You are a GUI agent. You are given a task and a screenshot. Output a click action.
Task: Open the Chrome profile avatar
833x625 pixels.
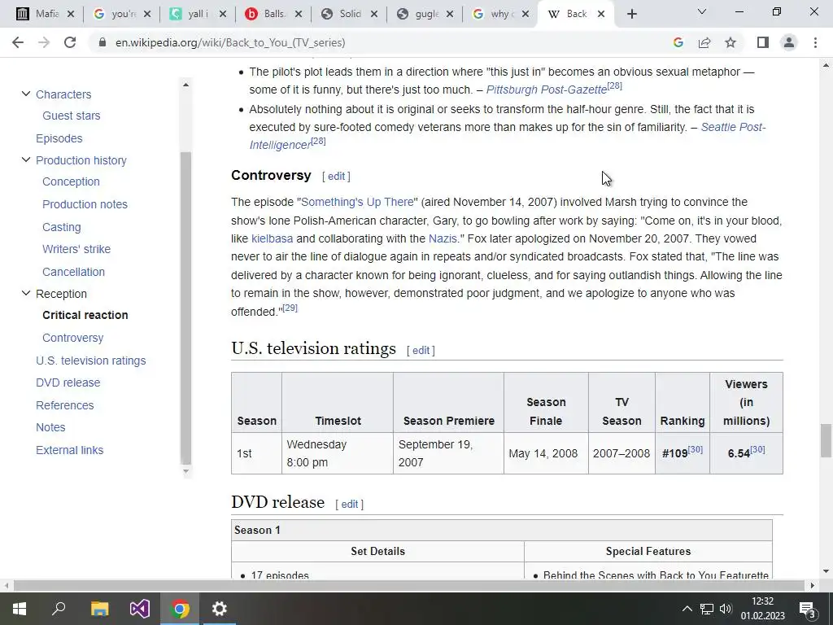pos(789,42)
